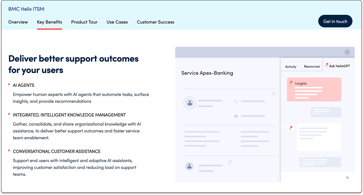Click the edit pencil icon

click(x=230, y=162)
